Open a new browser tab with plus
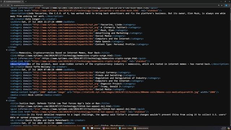 pos(26,1)
